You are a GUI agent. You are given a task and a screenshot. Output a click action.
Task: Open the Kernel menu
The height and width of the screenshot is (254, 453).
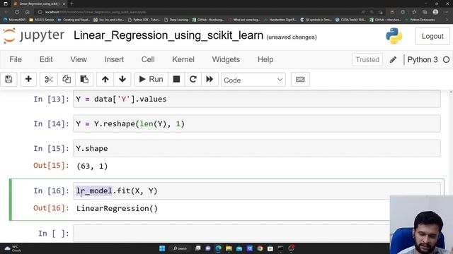[x=183, y=59]
